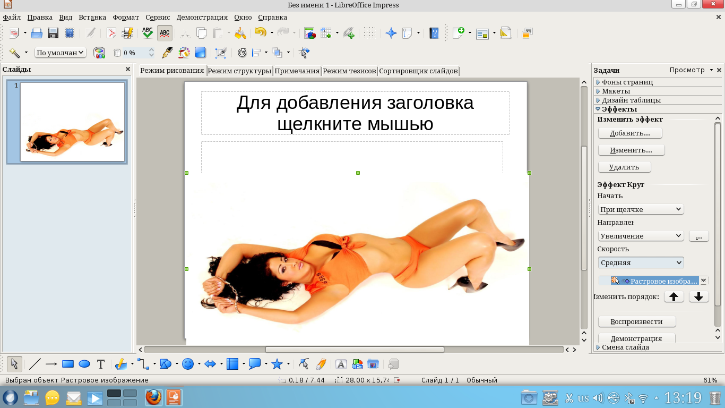Toggle point edit mode
The width and height of the screenshot is (725, 408).
click(x=304, y=364)
